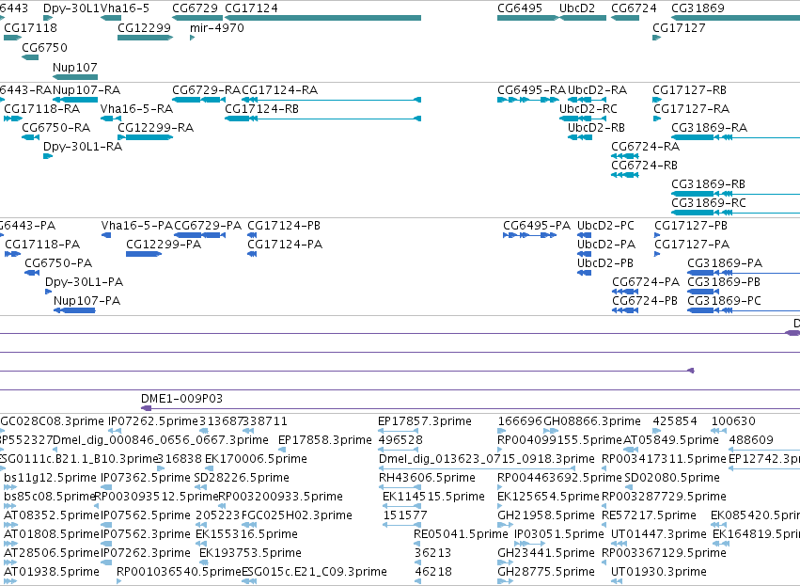The width and height of the screenshot is (800, 586).
Task: Select the Nup107-PA protein label
Action: click(x=86, y=301)
